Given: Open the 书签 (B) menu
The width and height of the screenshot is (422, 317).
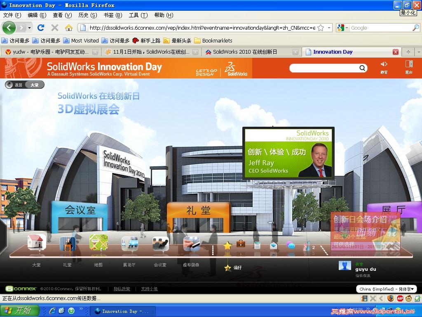Looking at the screenshot, I should (x=113, y=15).
